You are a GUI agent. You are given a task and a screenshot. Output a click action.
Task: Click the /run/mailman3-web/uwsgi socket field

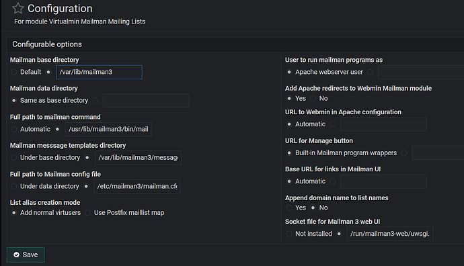click(x=390, y=234)
